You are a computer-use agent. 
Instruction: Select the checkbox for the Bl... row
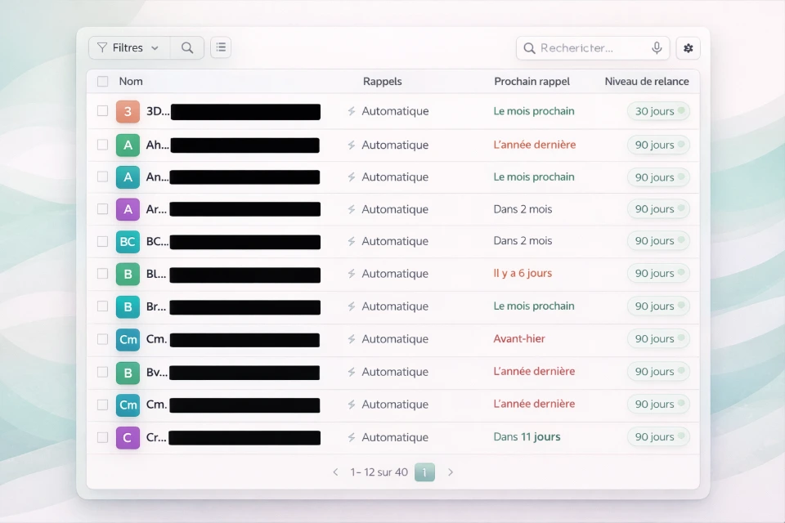[x=102, y=274]
